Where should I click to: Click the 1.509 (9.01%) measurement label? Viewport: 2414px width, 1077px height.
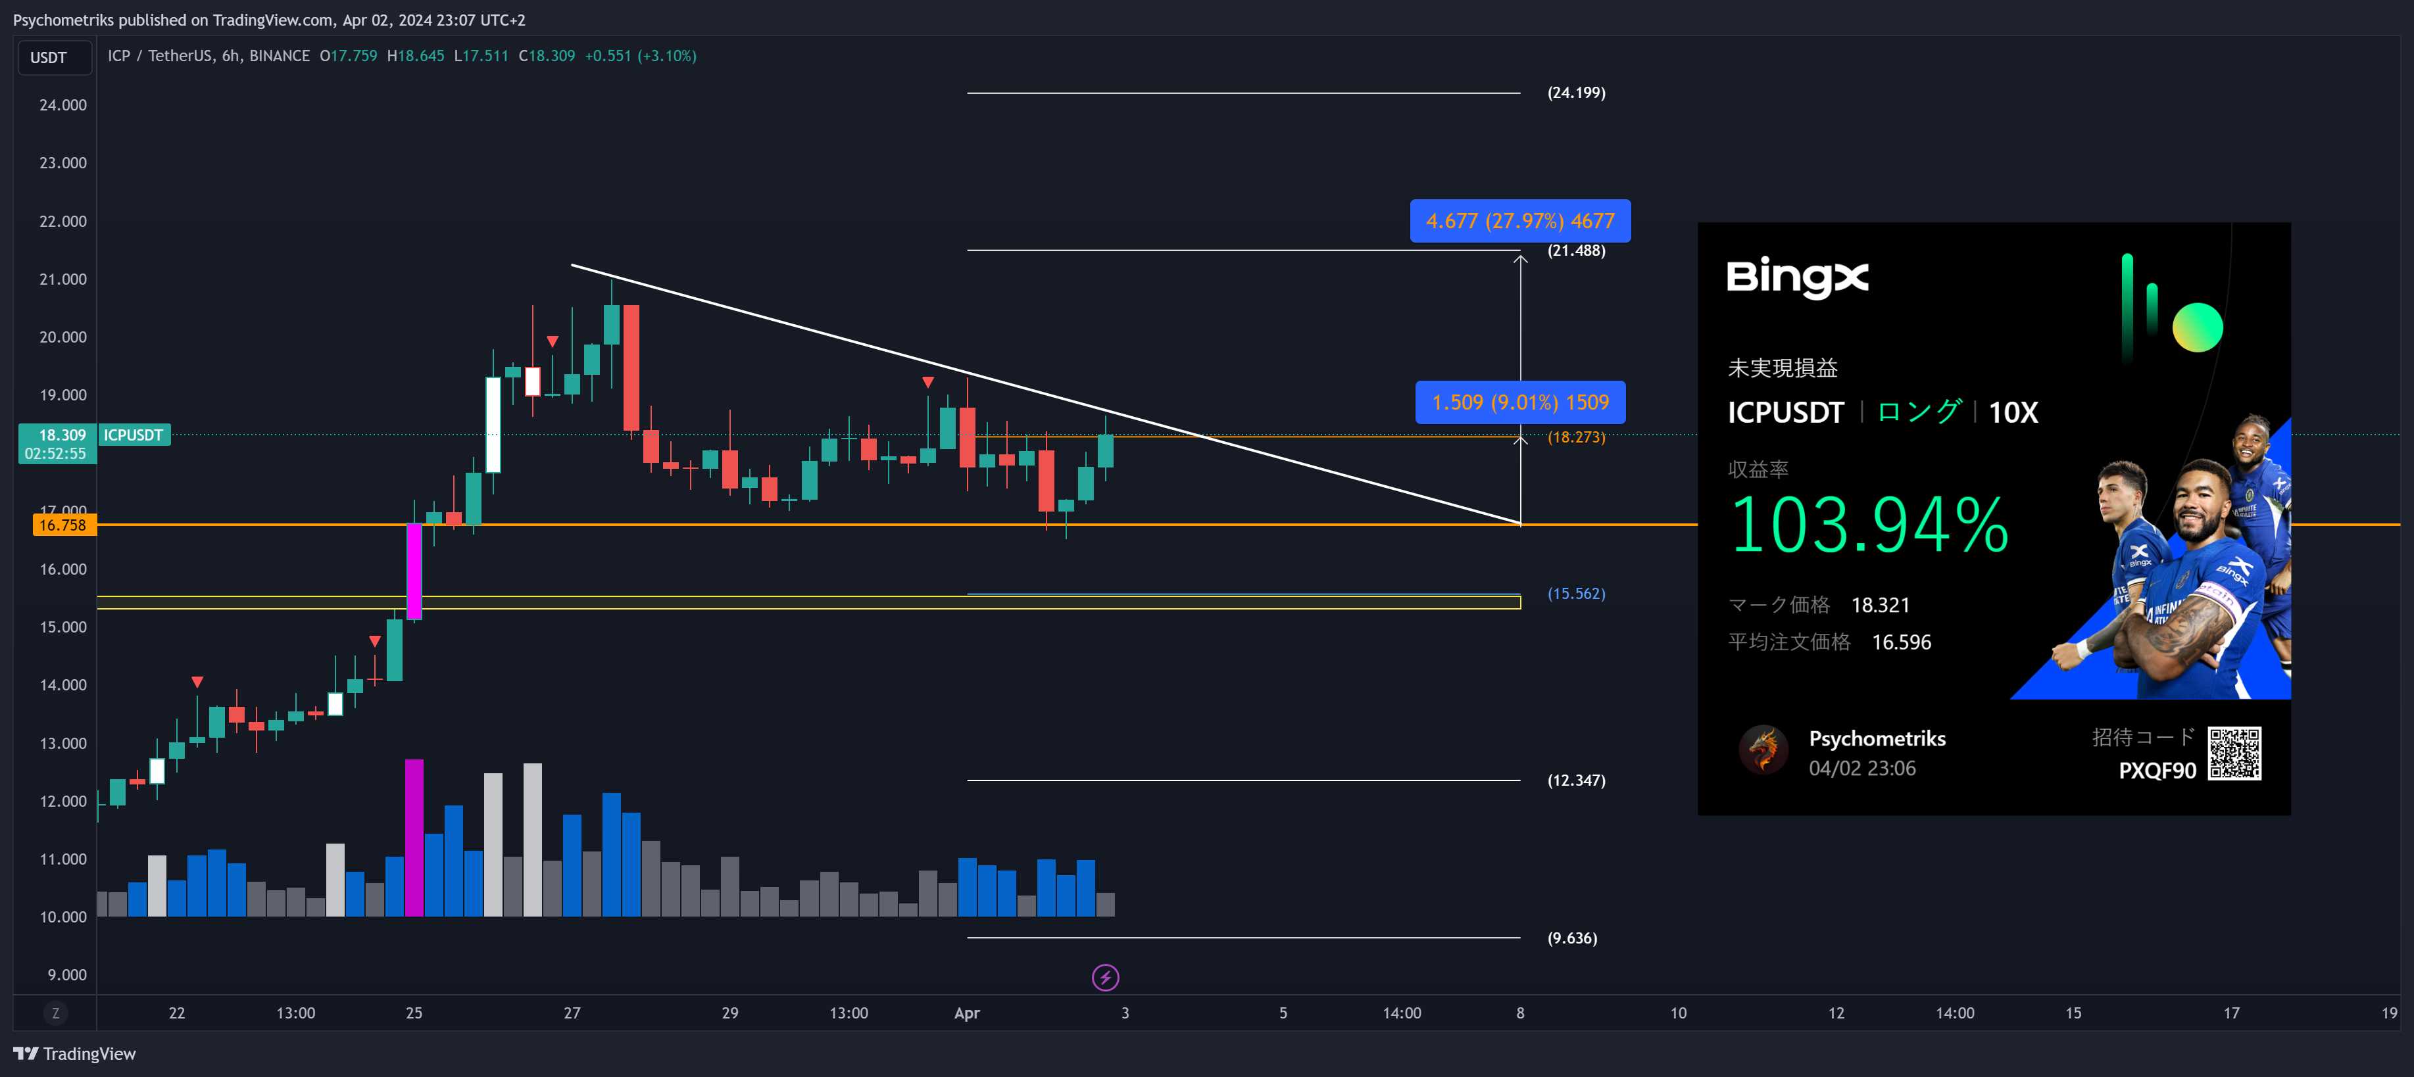point(1520,402)
